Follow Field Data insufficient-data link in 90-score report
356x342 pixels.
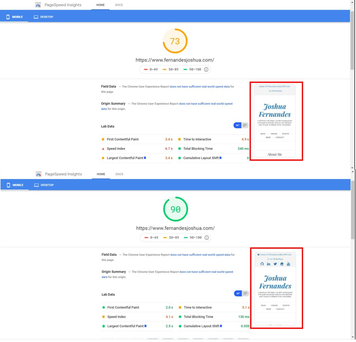200,255
